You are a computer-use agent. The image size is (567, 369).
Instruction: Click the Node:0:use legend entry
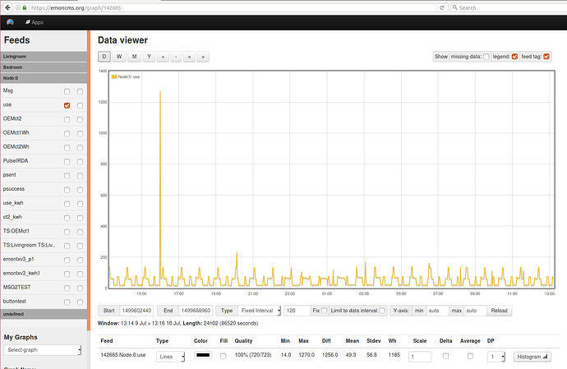click(126, 76)
